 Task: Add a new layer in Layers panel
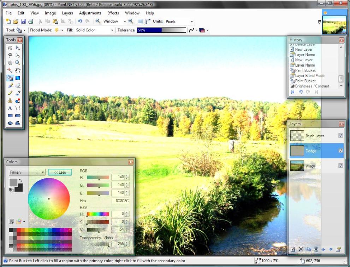[x=293, y=249]
